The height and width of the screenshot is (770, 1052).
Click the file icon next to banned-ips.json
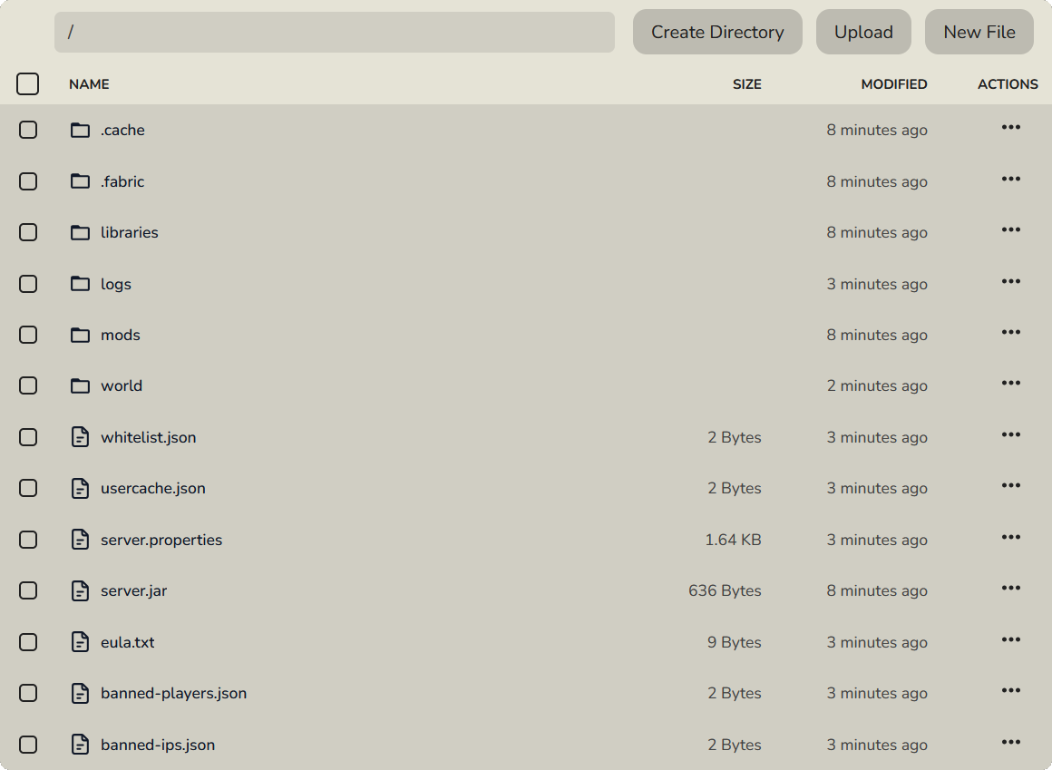[81, 745]
